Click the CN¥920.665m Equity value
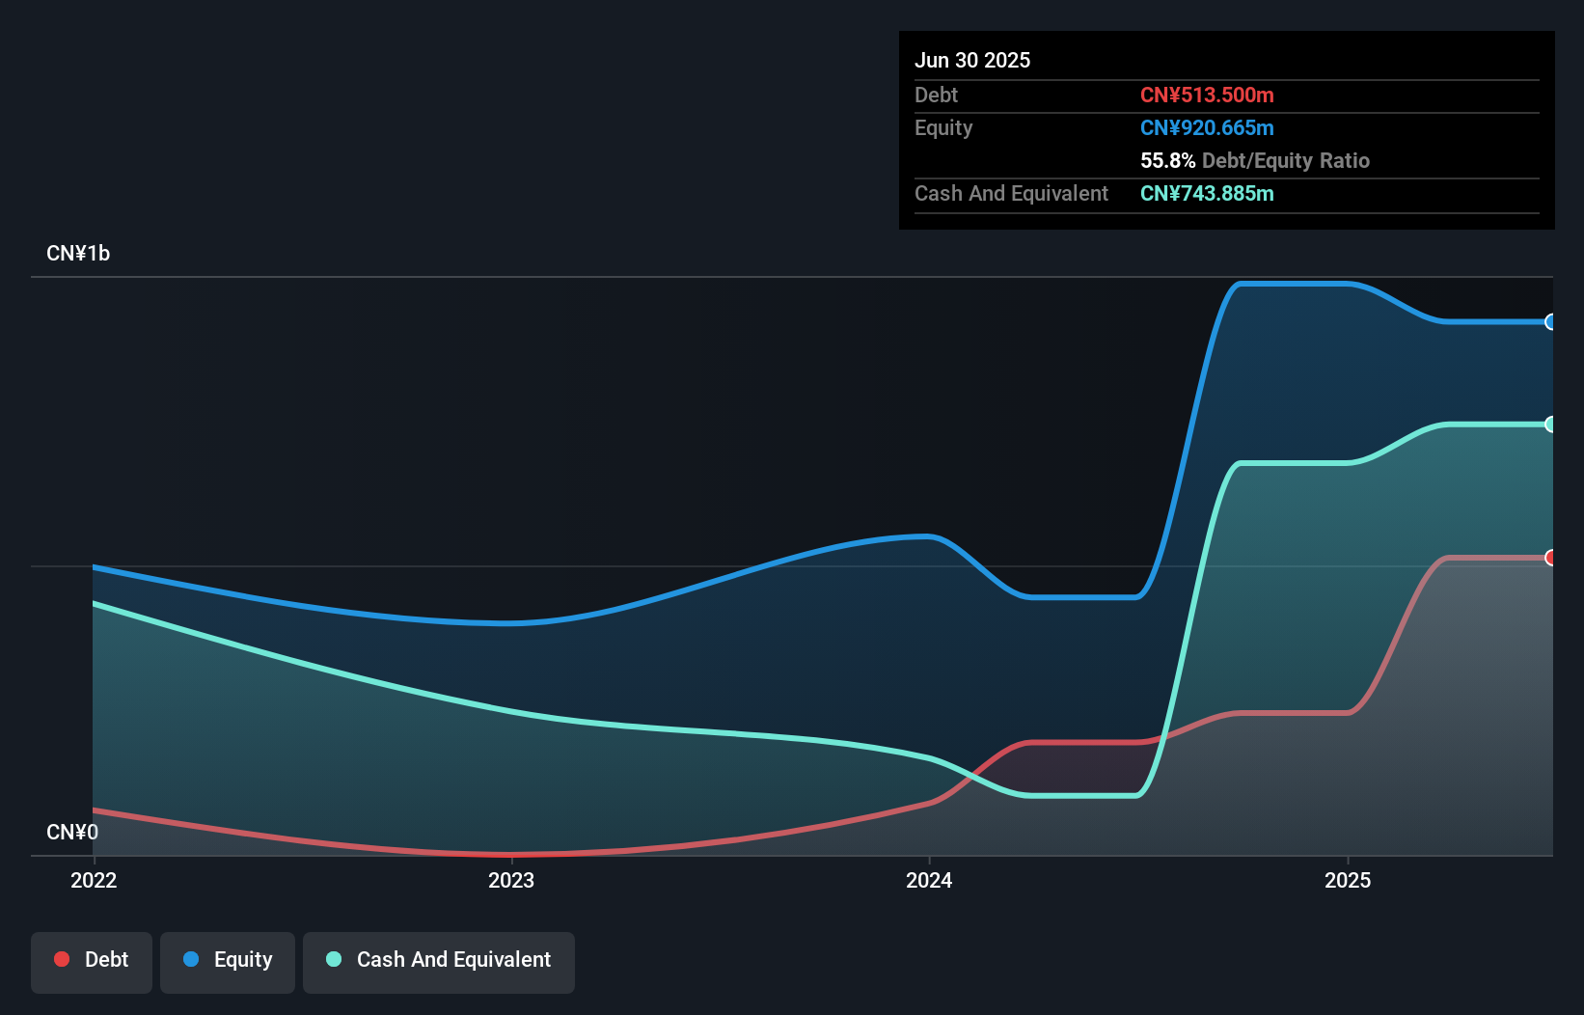The width and height of the screenshot is (1584, 1015). point(1207,127)
